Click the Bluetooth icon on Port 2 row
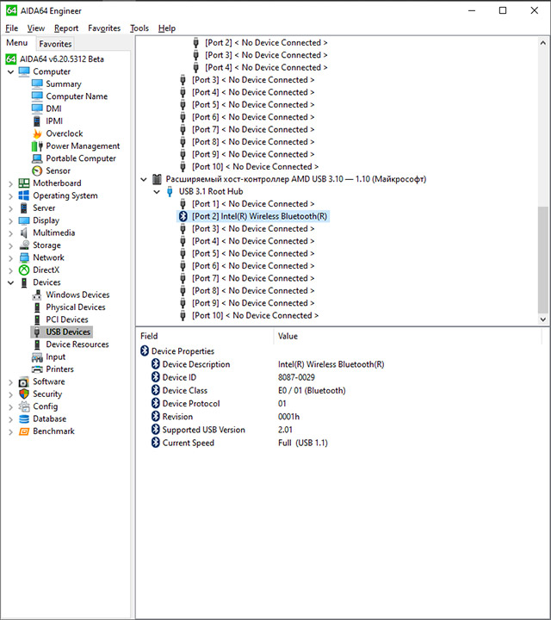The height and width of the screenshot is (620, 551). pos(183,216)
